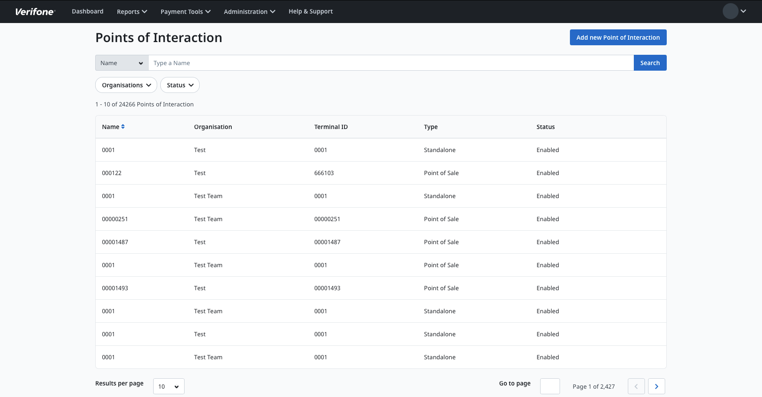
Task: Click the Results per page label
Action: coord(119,384)
